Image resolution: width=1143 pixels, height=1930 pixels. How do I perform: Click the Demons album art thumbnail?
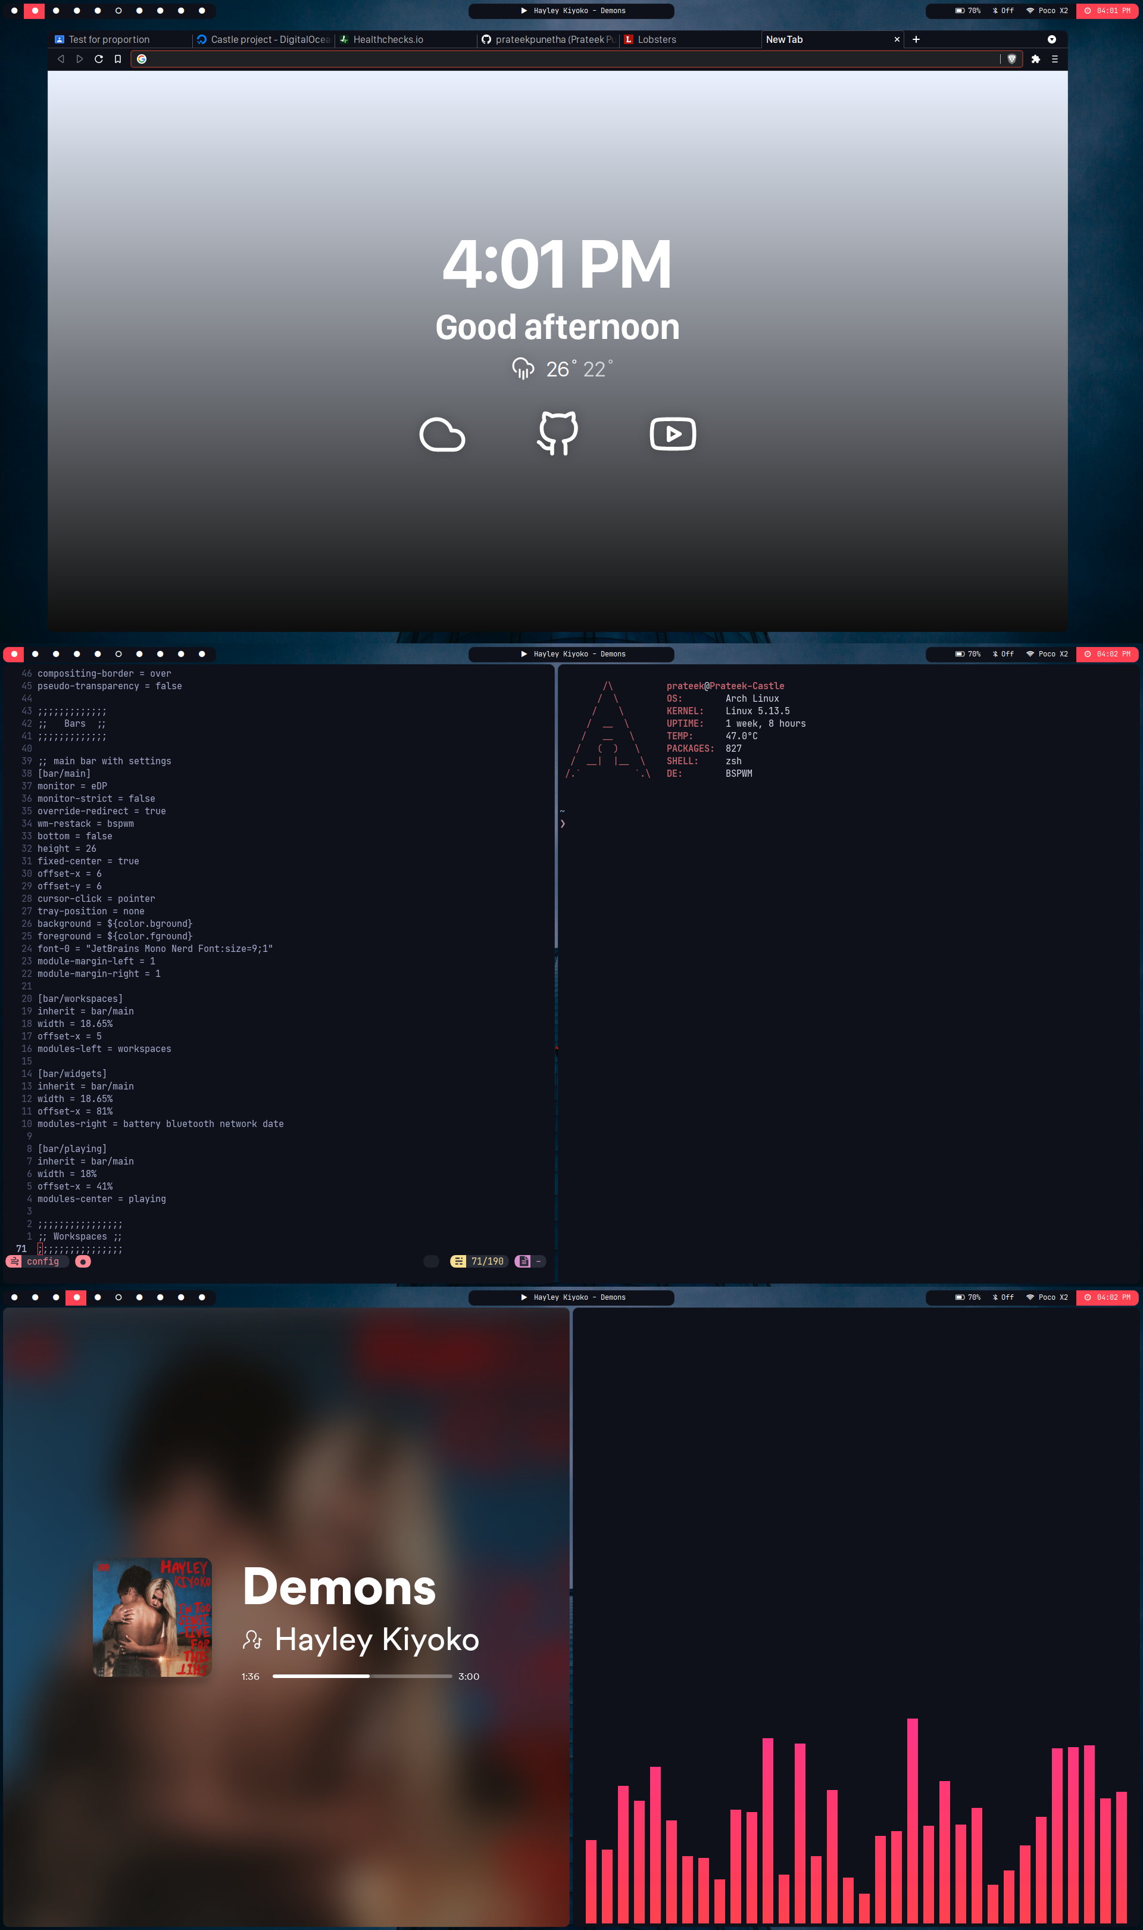tap(152, 1618)
